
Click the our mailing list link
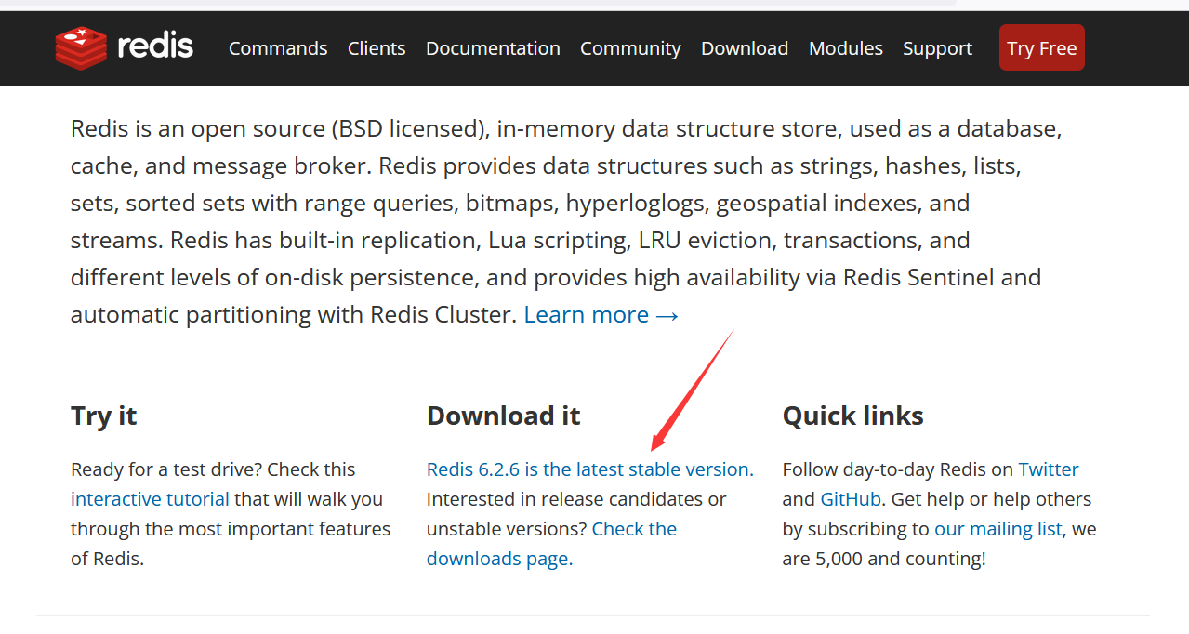[x=998, y=529]
